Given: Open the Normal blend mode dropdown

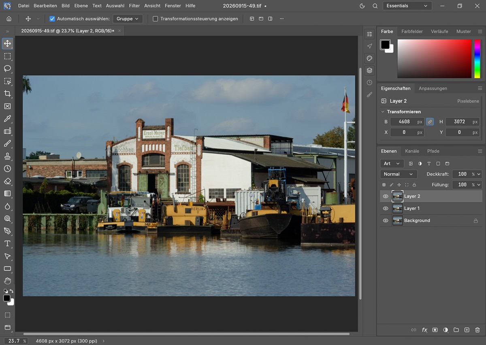Looking at the screenshot, I should (399, 174).
